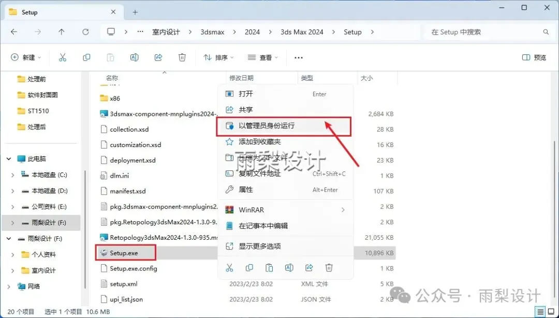Open the 软件封面图 folder in sidebar

(43, 95)
